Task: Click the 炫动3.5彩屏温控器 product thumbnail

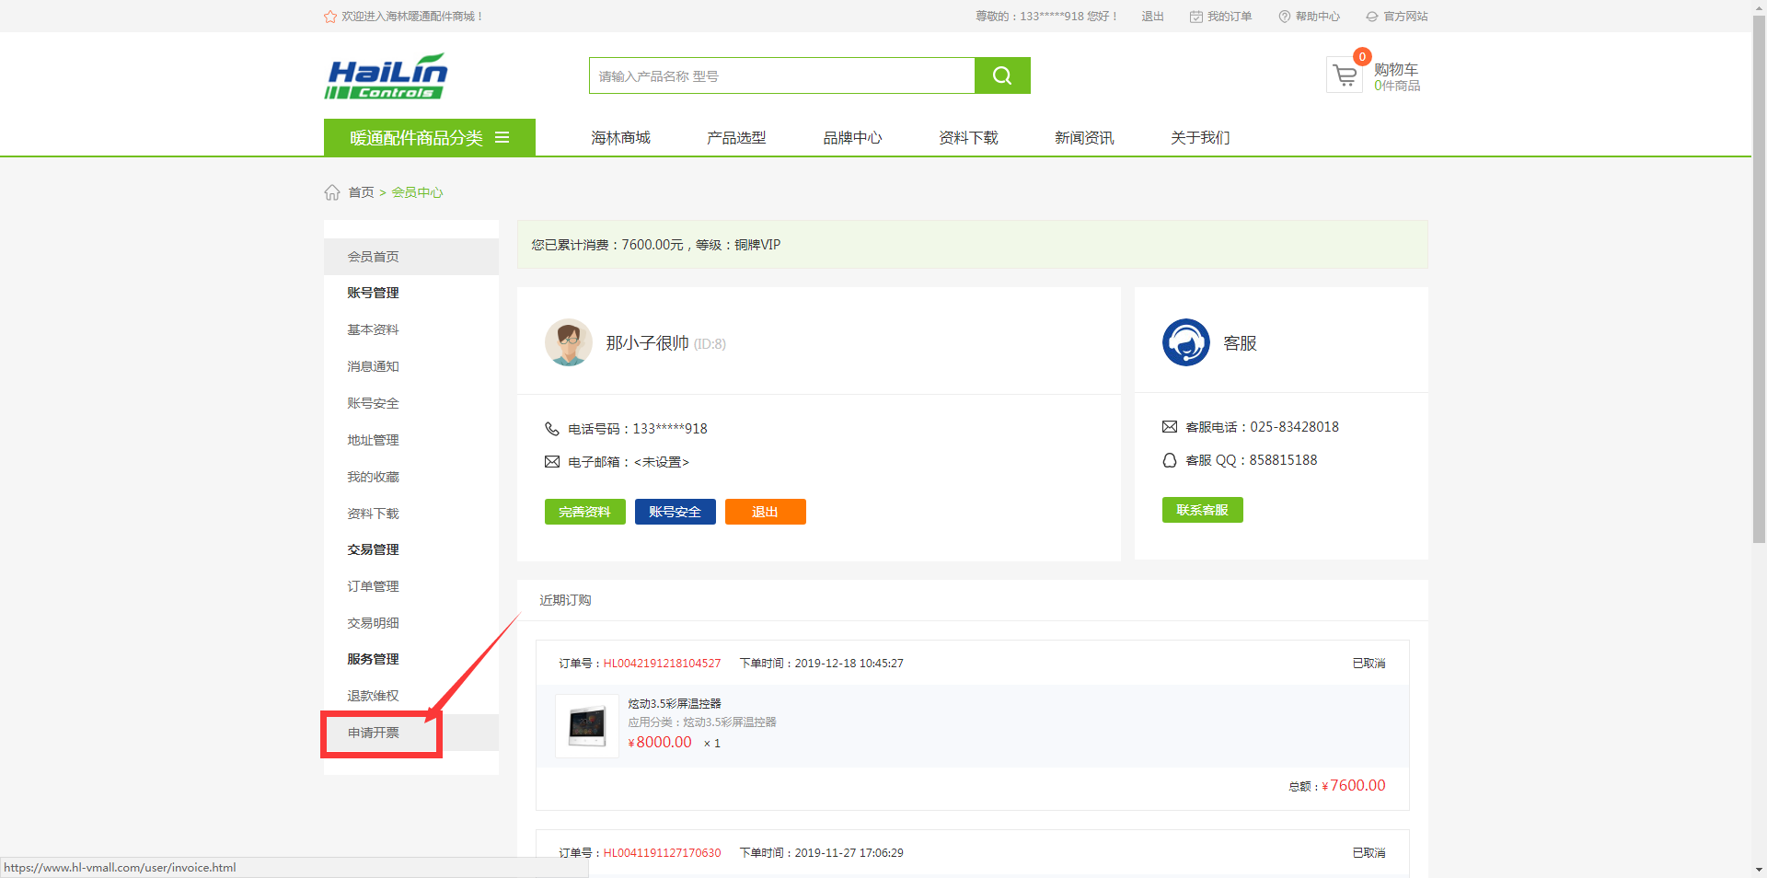Action: point(587,725)
